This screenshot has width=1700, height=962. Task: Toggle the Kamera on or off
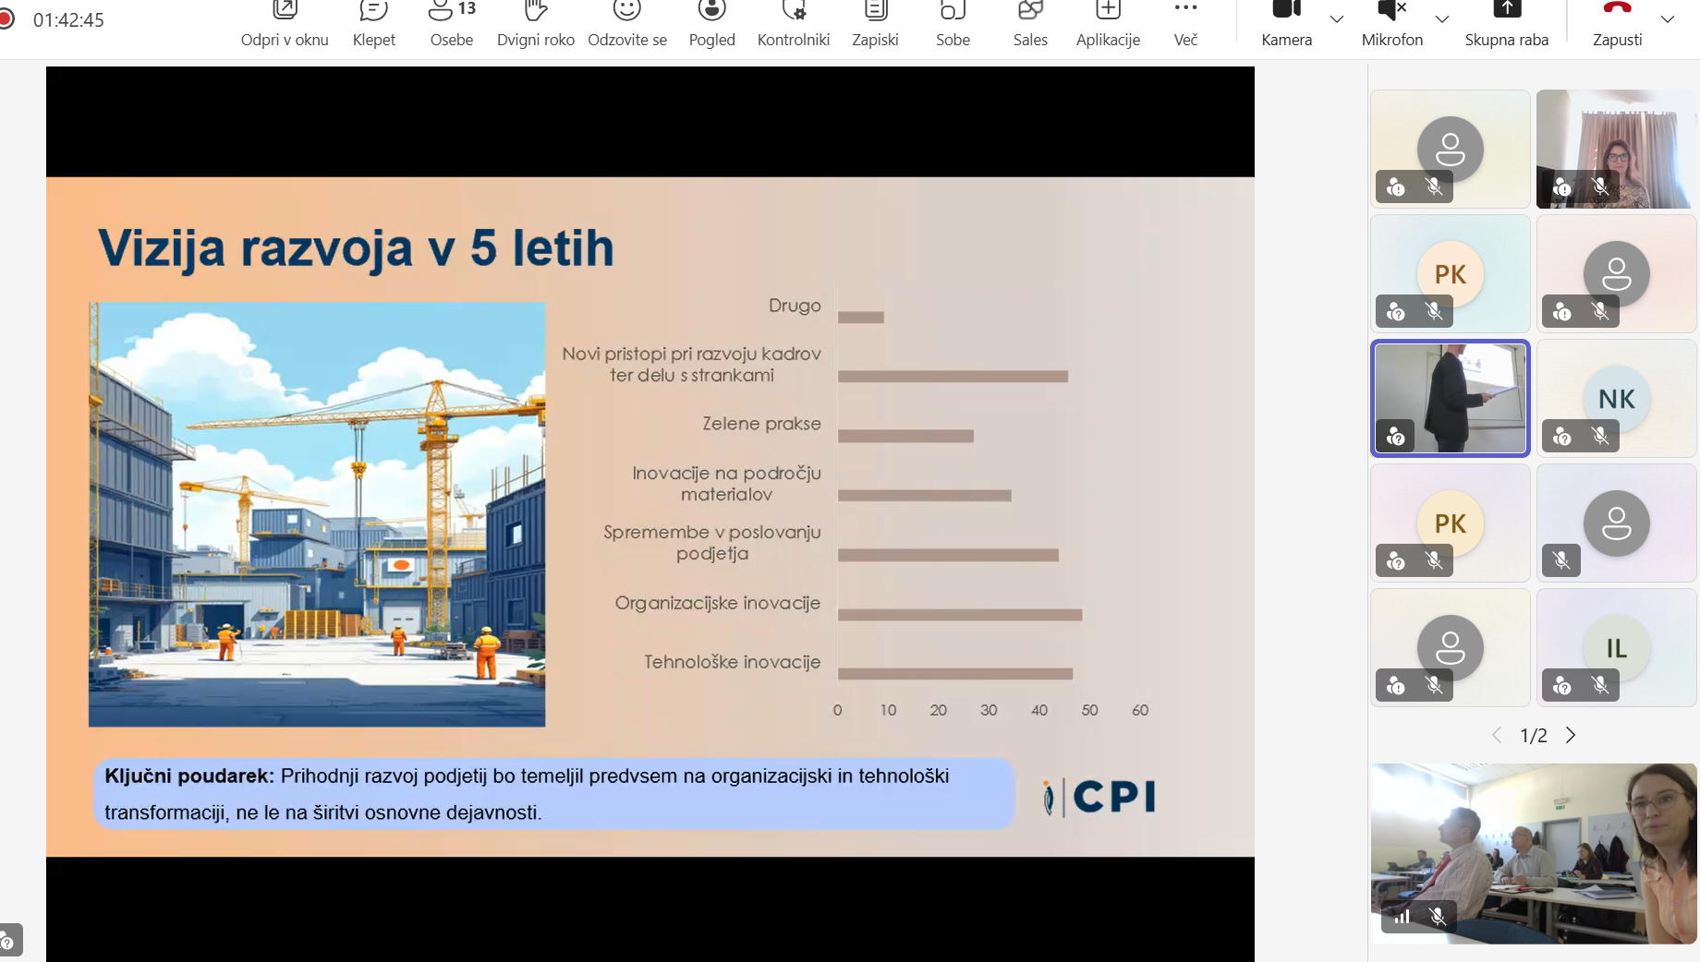pos(1286,23)
